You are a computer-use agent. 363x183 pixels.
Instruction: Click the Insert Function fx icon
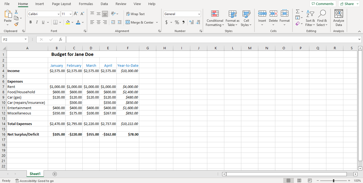61,39
